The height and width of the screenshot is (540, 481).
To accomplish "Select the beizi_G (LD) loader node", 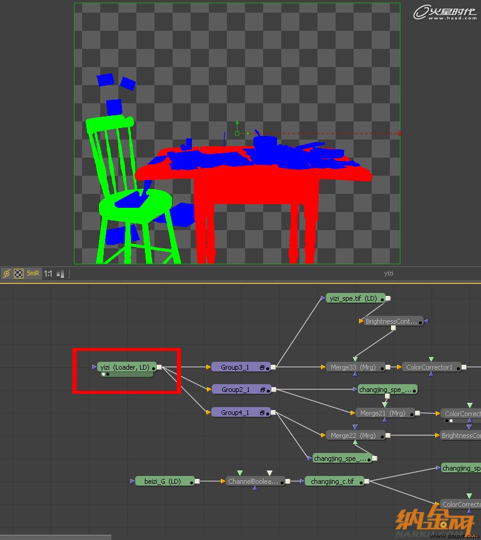I will coord(165,481).
